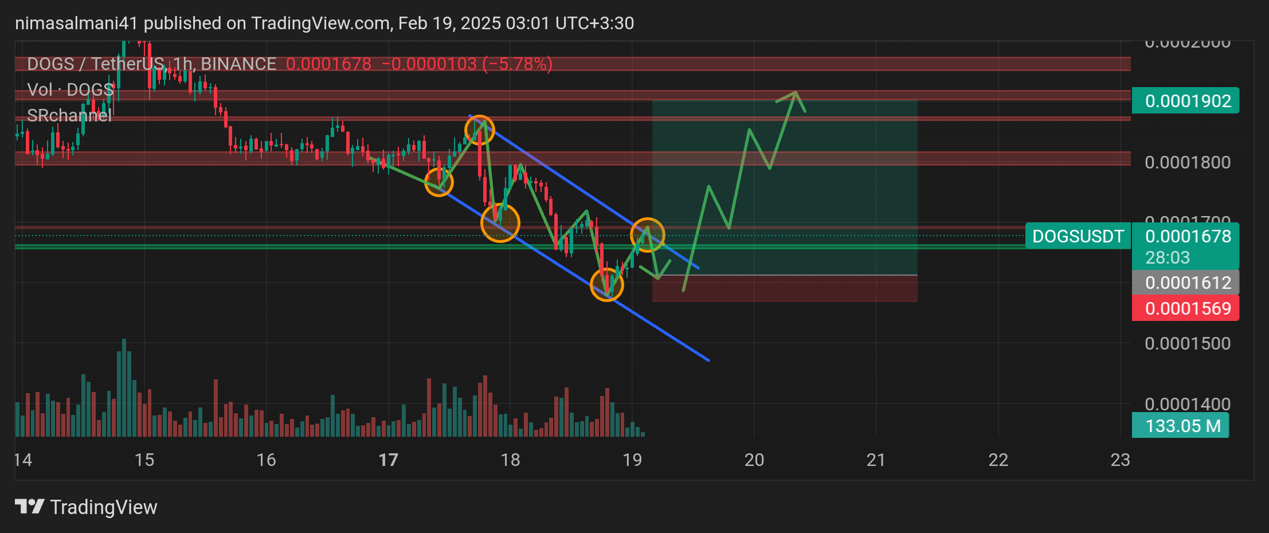Click date 21 on the time axis
The image size is (1269, 533).
[x=876, y=460]
